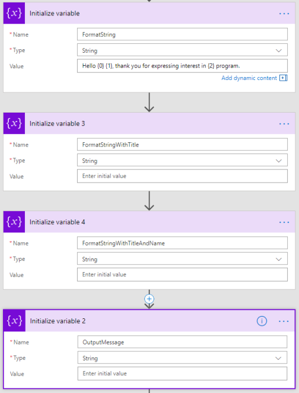Open ellipsis menu on Initialize variable 2
Image resolution: width=299 pixels, height=393 pixels.
pyautogui.click(x=284, y=321)
